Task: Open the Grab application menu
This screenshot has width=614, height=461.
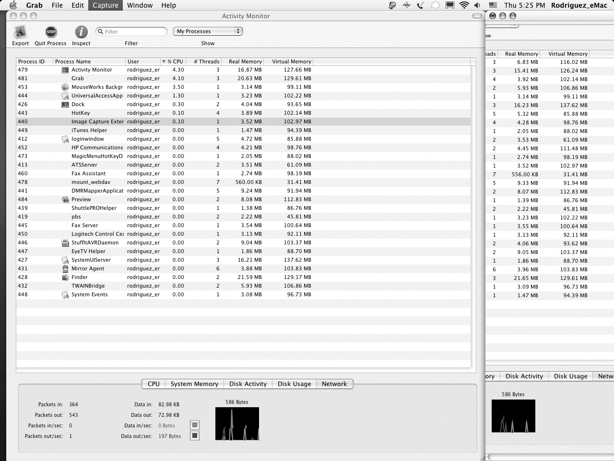Action: click(x=35, y=5)
